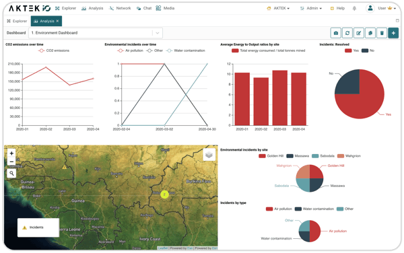Click the Leaflet attribution link
Image resolution: width=404 pixels, height=253 pixels.
pos(162,248)
